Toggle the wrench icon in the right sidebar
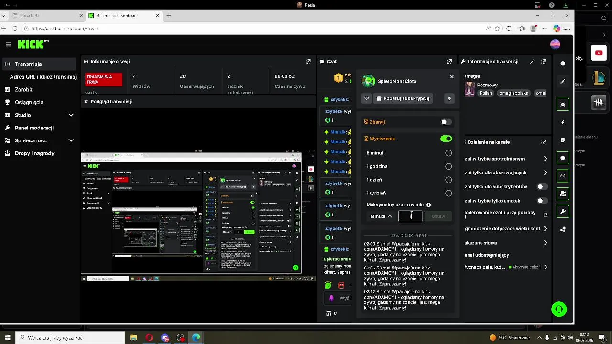The image size is (612, 344). [x=563, y=212]
